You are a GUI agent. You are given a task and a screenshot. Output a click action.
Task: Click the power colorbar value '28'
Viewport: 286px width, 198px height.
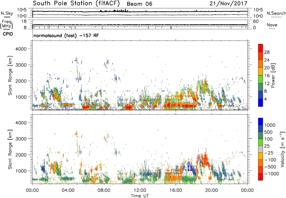[267, 52]
